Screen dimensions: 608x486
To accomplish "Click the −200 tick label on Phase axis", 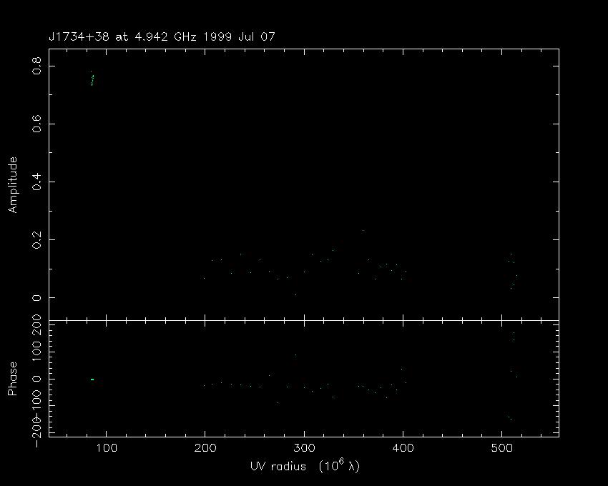I will (36, 432).
